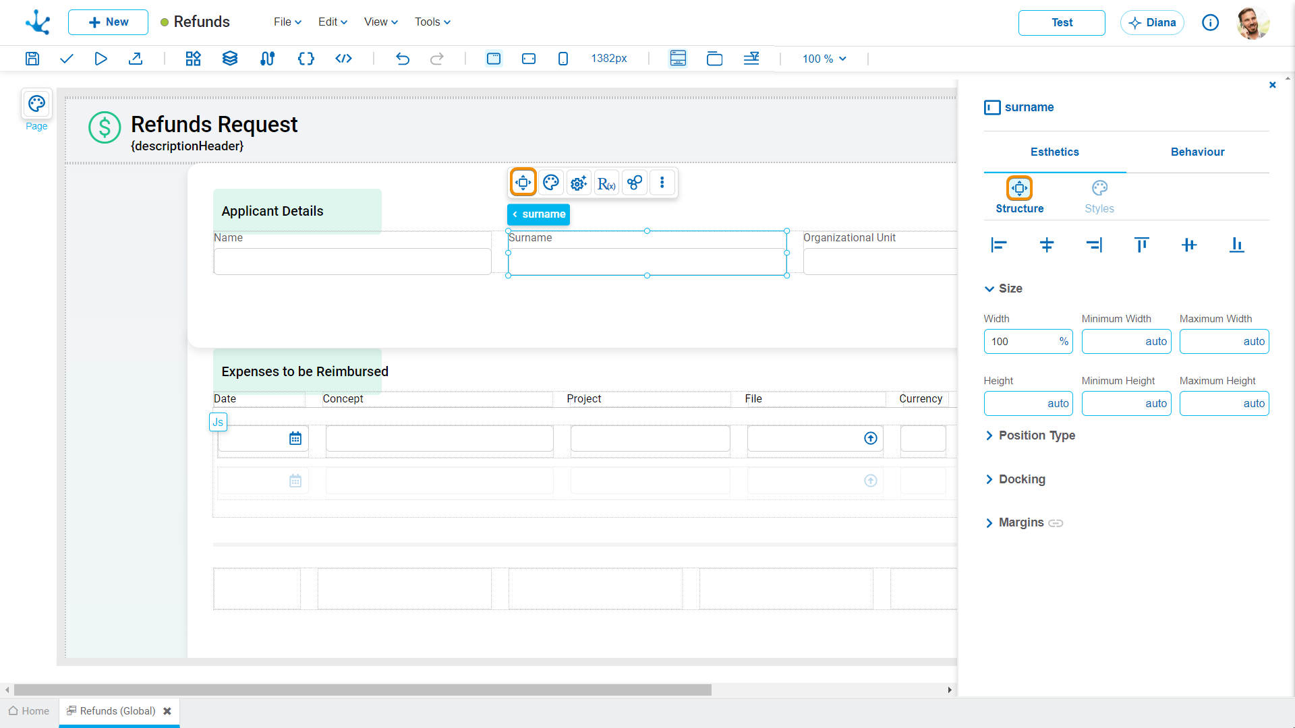Viewport: 1295px width, 728px height.
Task: Click the gear settings icon on element toolbar
Action: tap(579, 183)
